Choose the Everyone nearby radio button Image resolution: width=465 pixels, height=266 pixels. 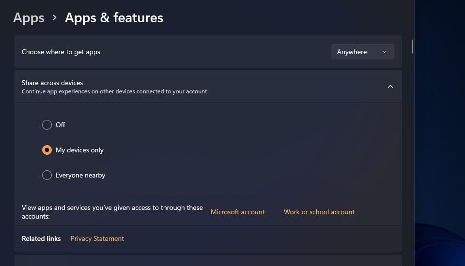coord(47,175)
